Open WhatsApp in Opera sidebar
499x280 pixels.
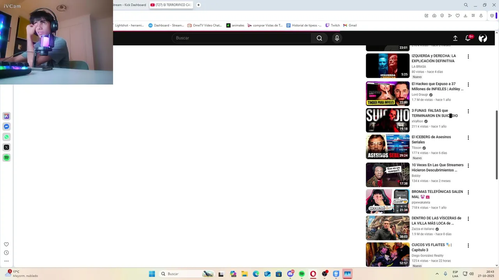[x=7, y=137]
